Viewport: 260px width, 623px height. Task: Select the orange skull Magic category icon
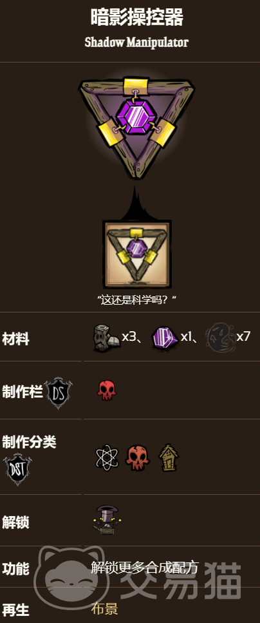pyautogui.click(x=137, y=457)
